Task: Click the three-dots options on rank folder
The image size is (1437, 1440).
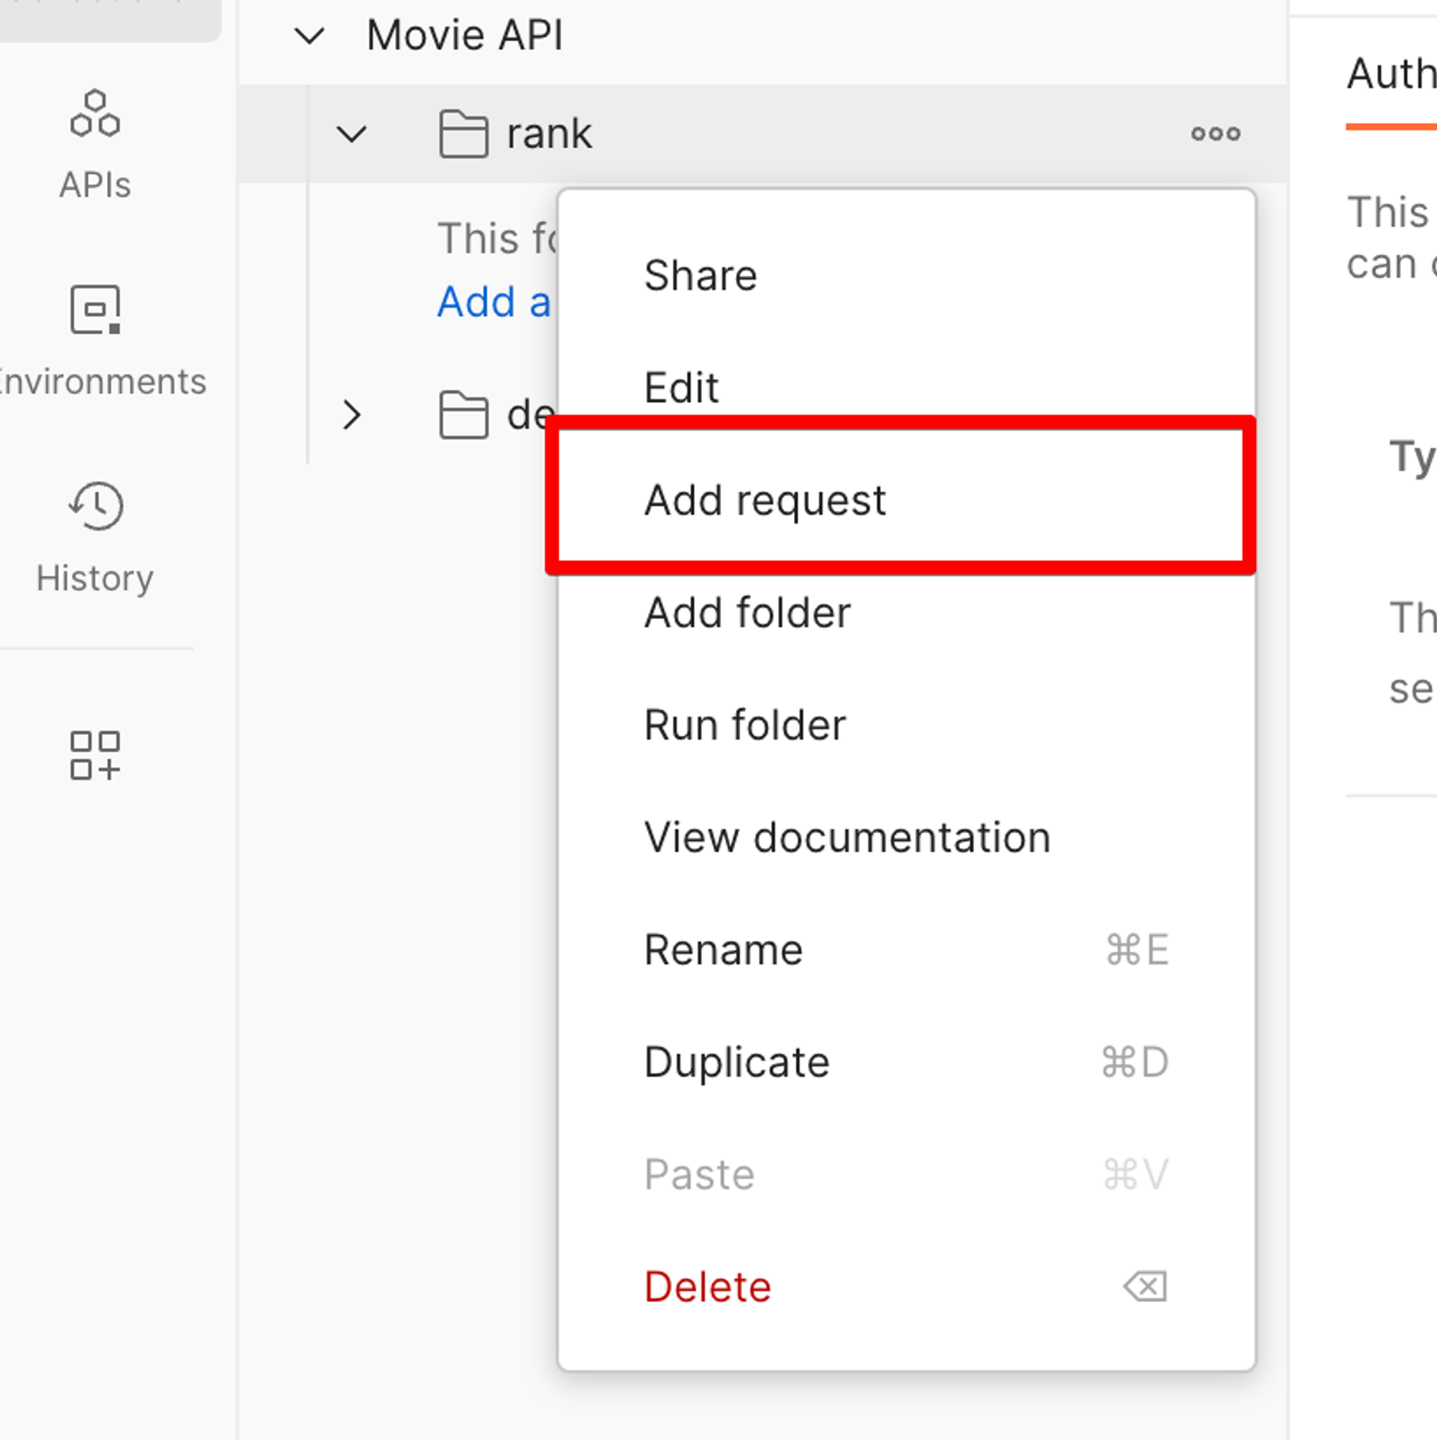Action: (x=1215, y=134)
